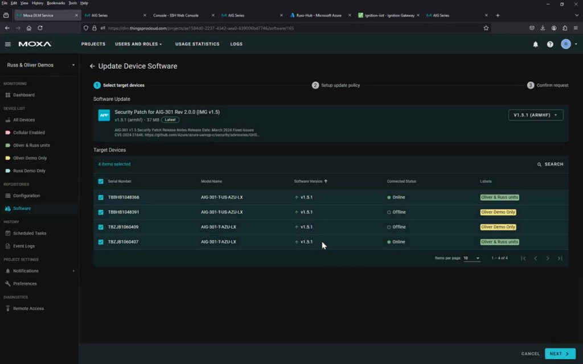Switch to the USAGE STATISTICS tab

click(196, 44)
